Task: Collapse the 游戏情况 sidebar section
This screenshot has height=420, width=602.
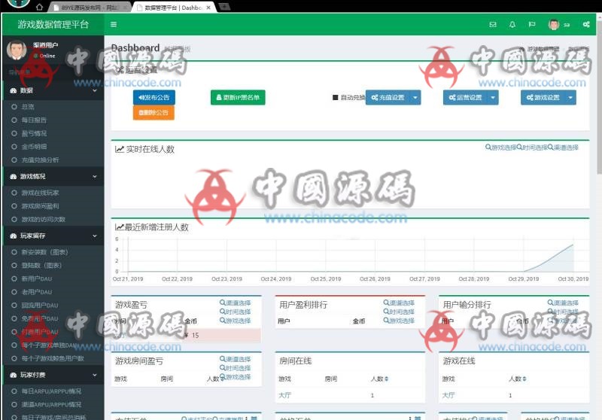Action: tap(53, 177)
